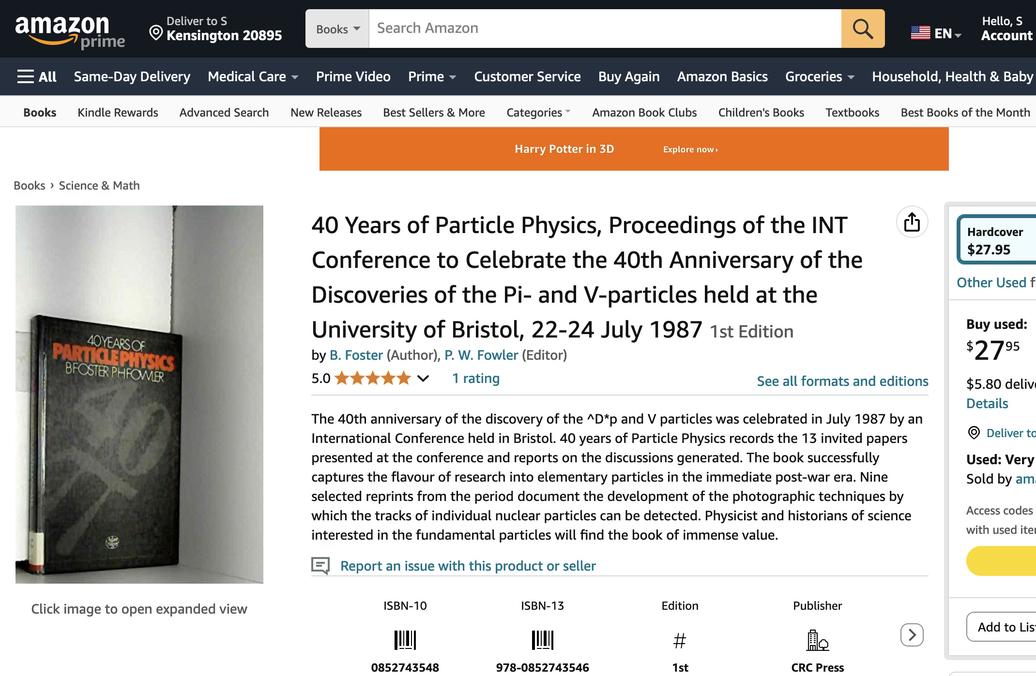Open editor P. W. Fowler's page
The width and height of the screenshot is (1036, 676).
(481, 355)
